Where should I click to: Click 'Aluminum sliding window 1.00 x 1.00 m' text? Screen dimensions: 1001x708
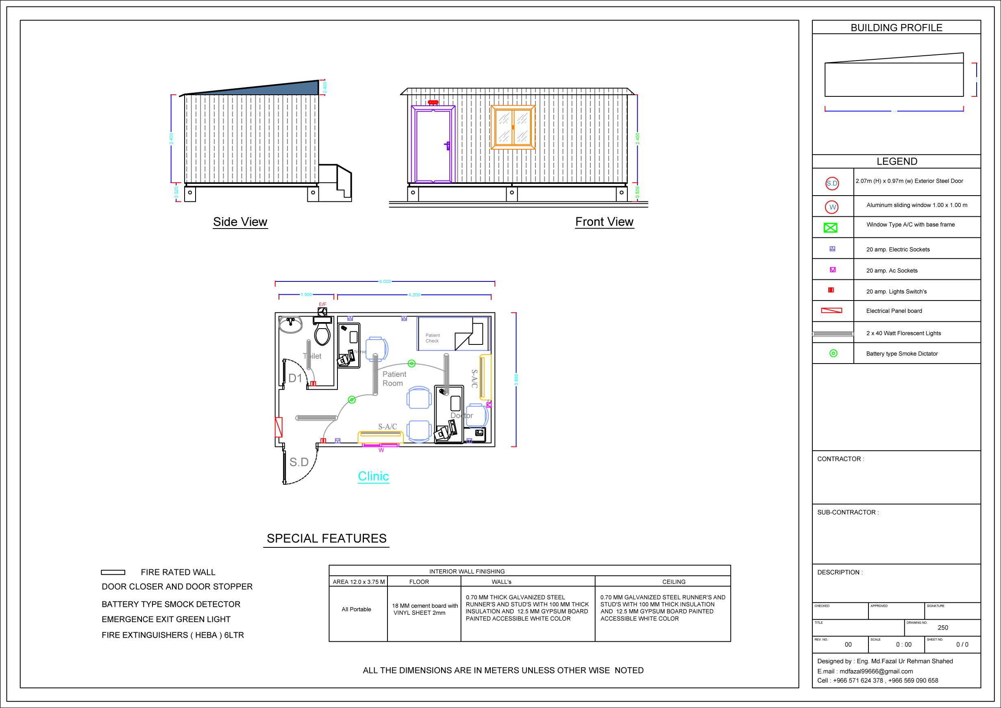tap(917, 205)
